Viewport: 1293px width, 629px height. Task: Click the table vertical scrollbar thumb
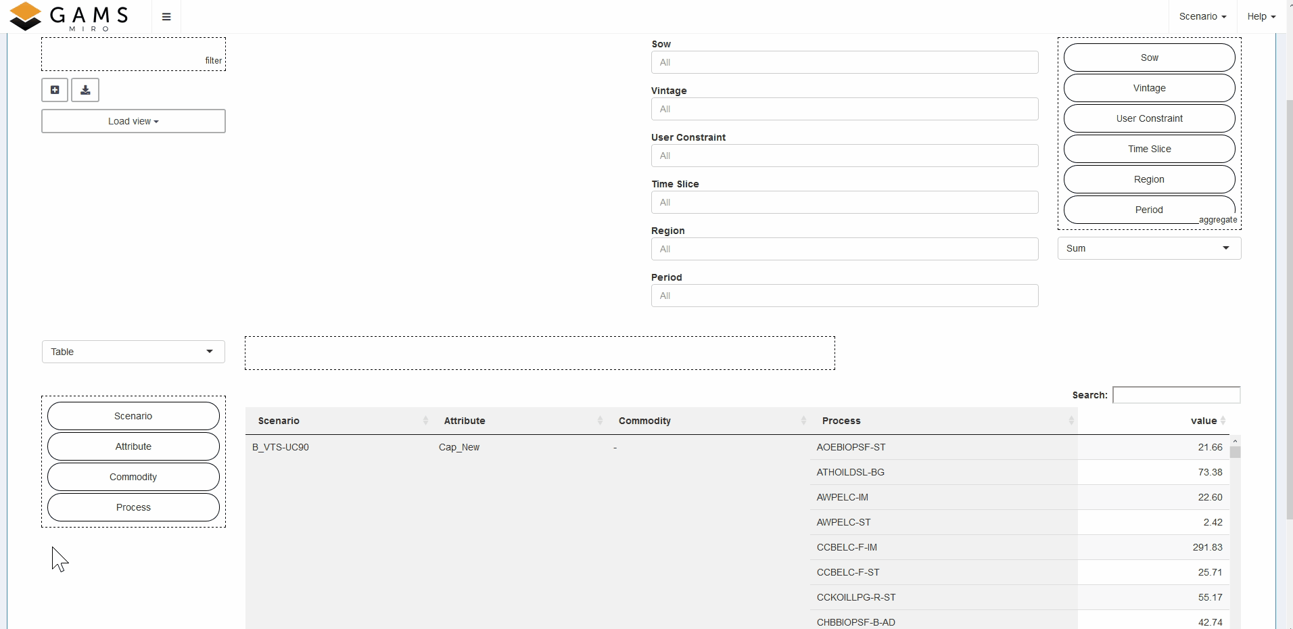point(1235,452)
